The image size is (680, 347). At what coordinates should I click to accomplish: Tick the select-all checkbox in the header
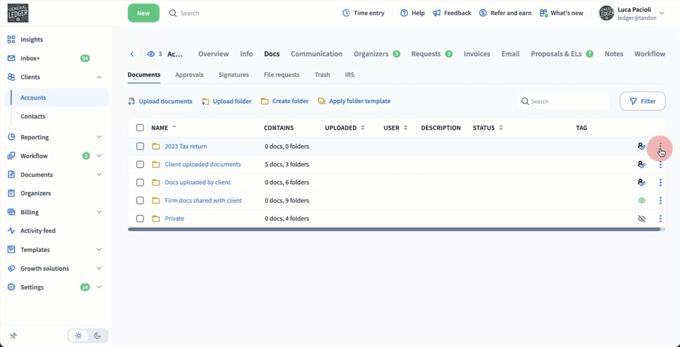coord(140,128)
